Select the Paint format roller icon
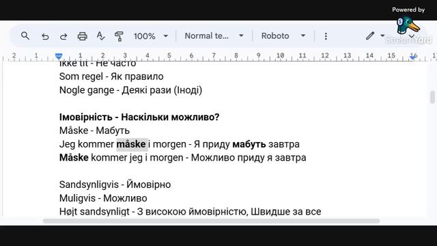This screenshot has width=437, height=246. click(x=119, y=36)
